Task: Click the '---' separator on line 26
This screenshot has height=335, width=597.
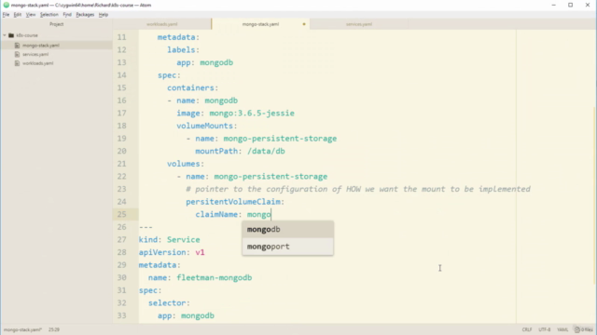Action: [x=146, y=227]
